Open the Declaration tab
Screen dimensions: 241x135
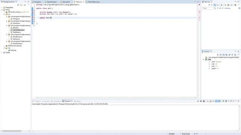click(x=56, y=101)
